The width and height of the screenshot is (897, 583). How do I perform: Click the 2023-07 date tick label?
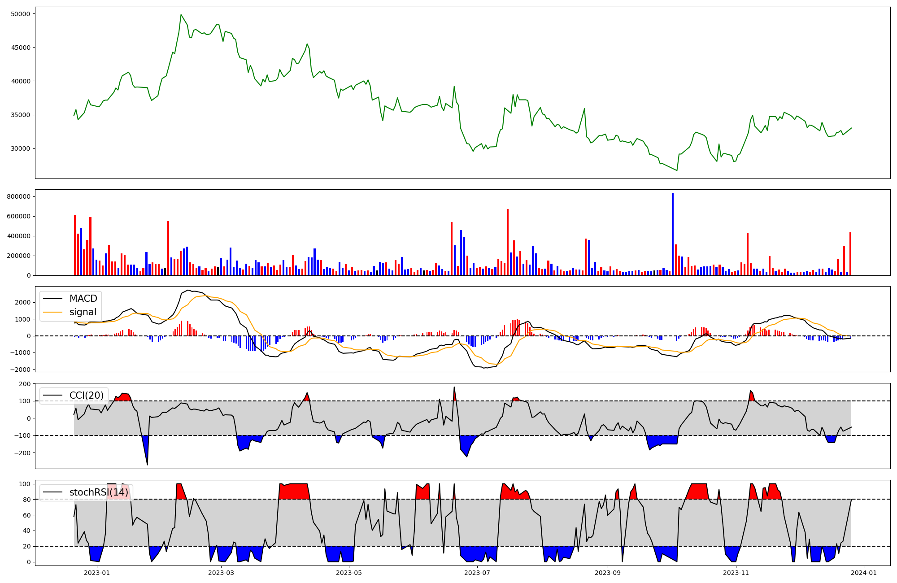[477, 573]
